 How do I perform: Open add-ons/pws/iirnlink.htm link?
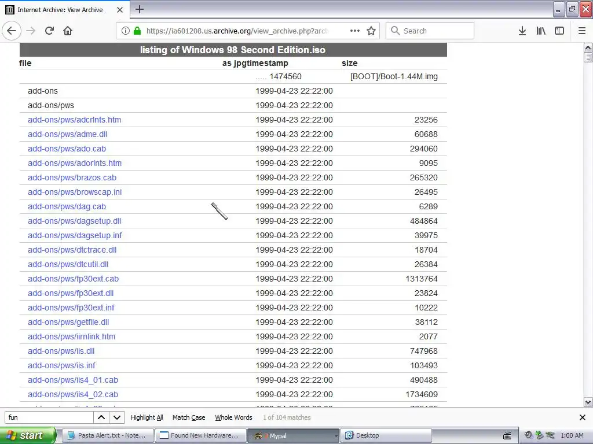tap(71, 336)
